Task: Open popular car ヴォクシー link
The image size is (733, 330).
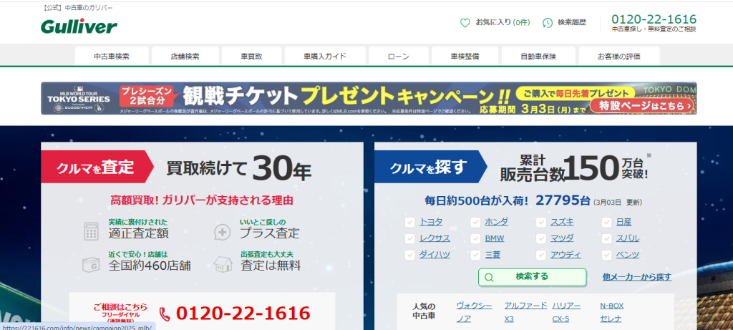Action: point(474,306)
